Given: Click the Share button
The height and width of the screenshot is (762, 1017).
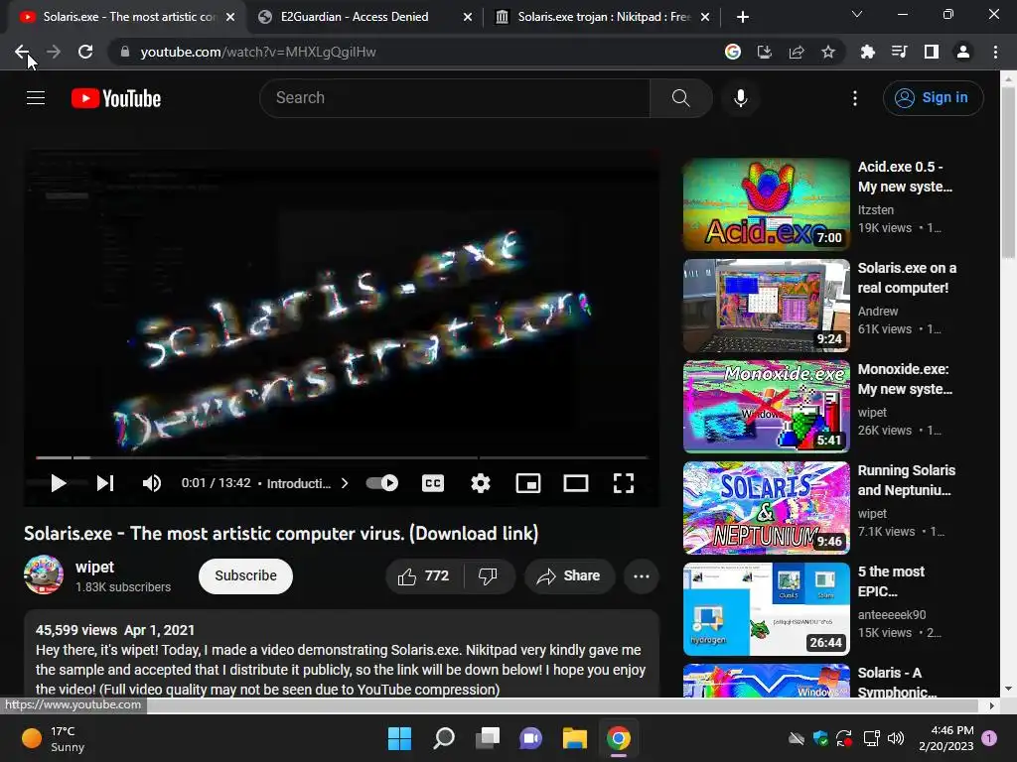Looking at the screenshot, I should point(569,576).
